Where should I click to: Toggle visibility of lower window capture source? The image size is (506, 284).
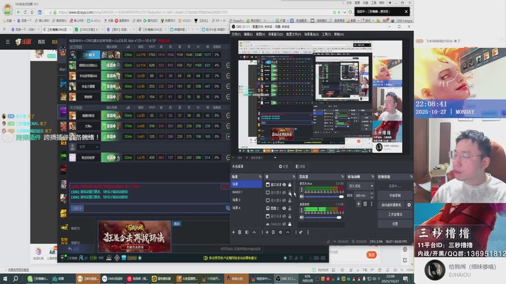click(284, 216)
